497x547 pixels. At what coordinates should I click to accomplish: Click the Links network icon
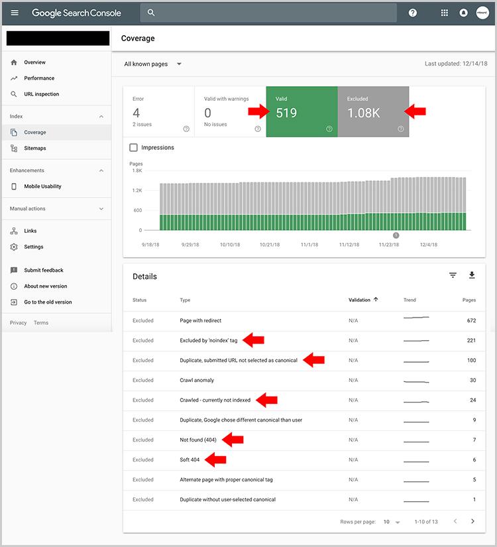[14, 231]
